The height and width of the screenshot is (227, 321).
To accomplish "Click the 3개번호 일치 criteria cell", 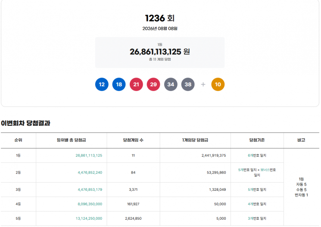I will [x=257, y=219].
